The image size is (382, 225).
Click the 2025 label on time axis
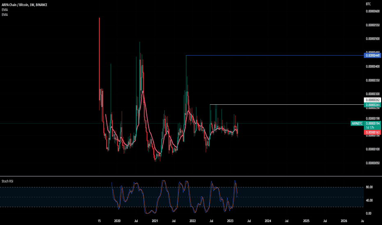click(x=306, y=221)
